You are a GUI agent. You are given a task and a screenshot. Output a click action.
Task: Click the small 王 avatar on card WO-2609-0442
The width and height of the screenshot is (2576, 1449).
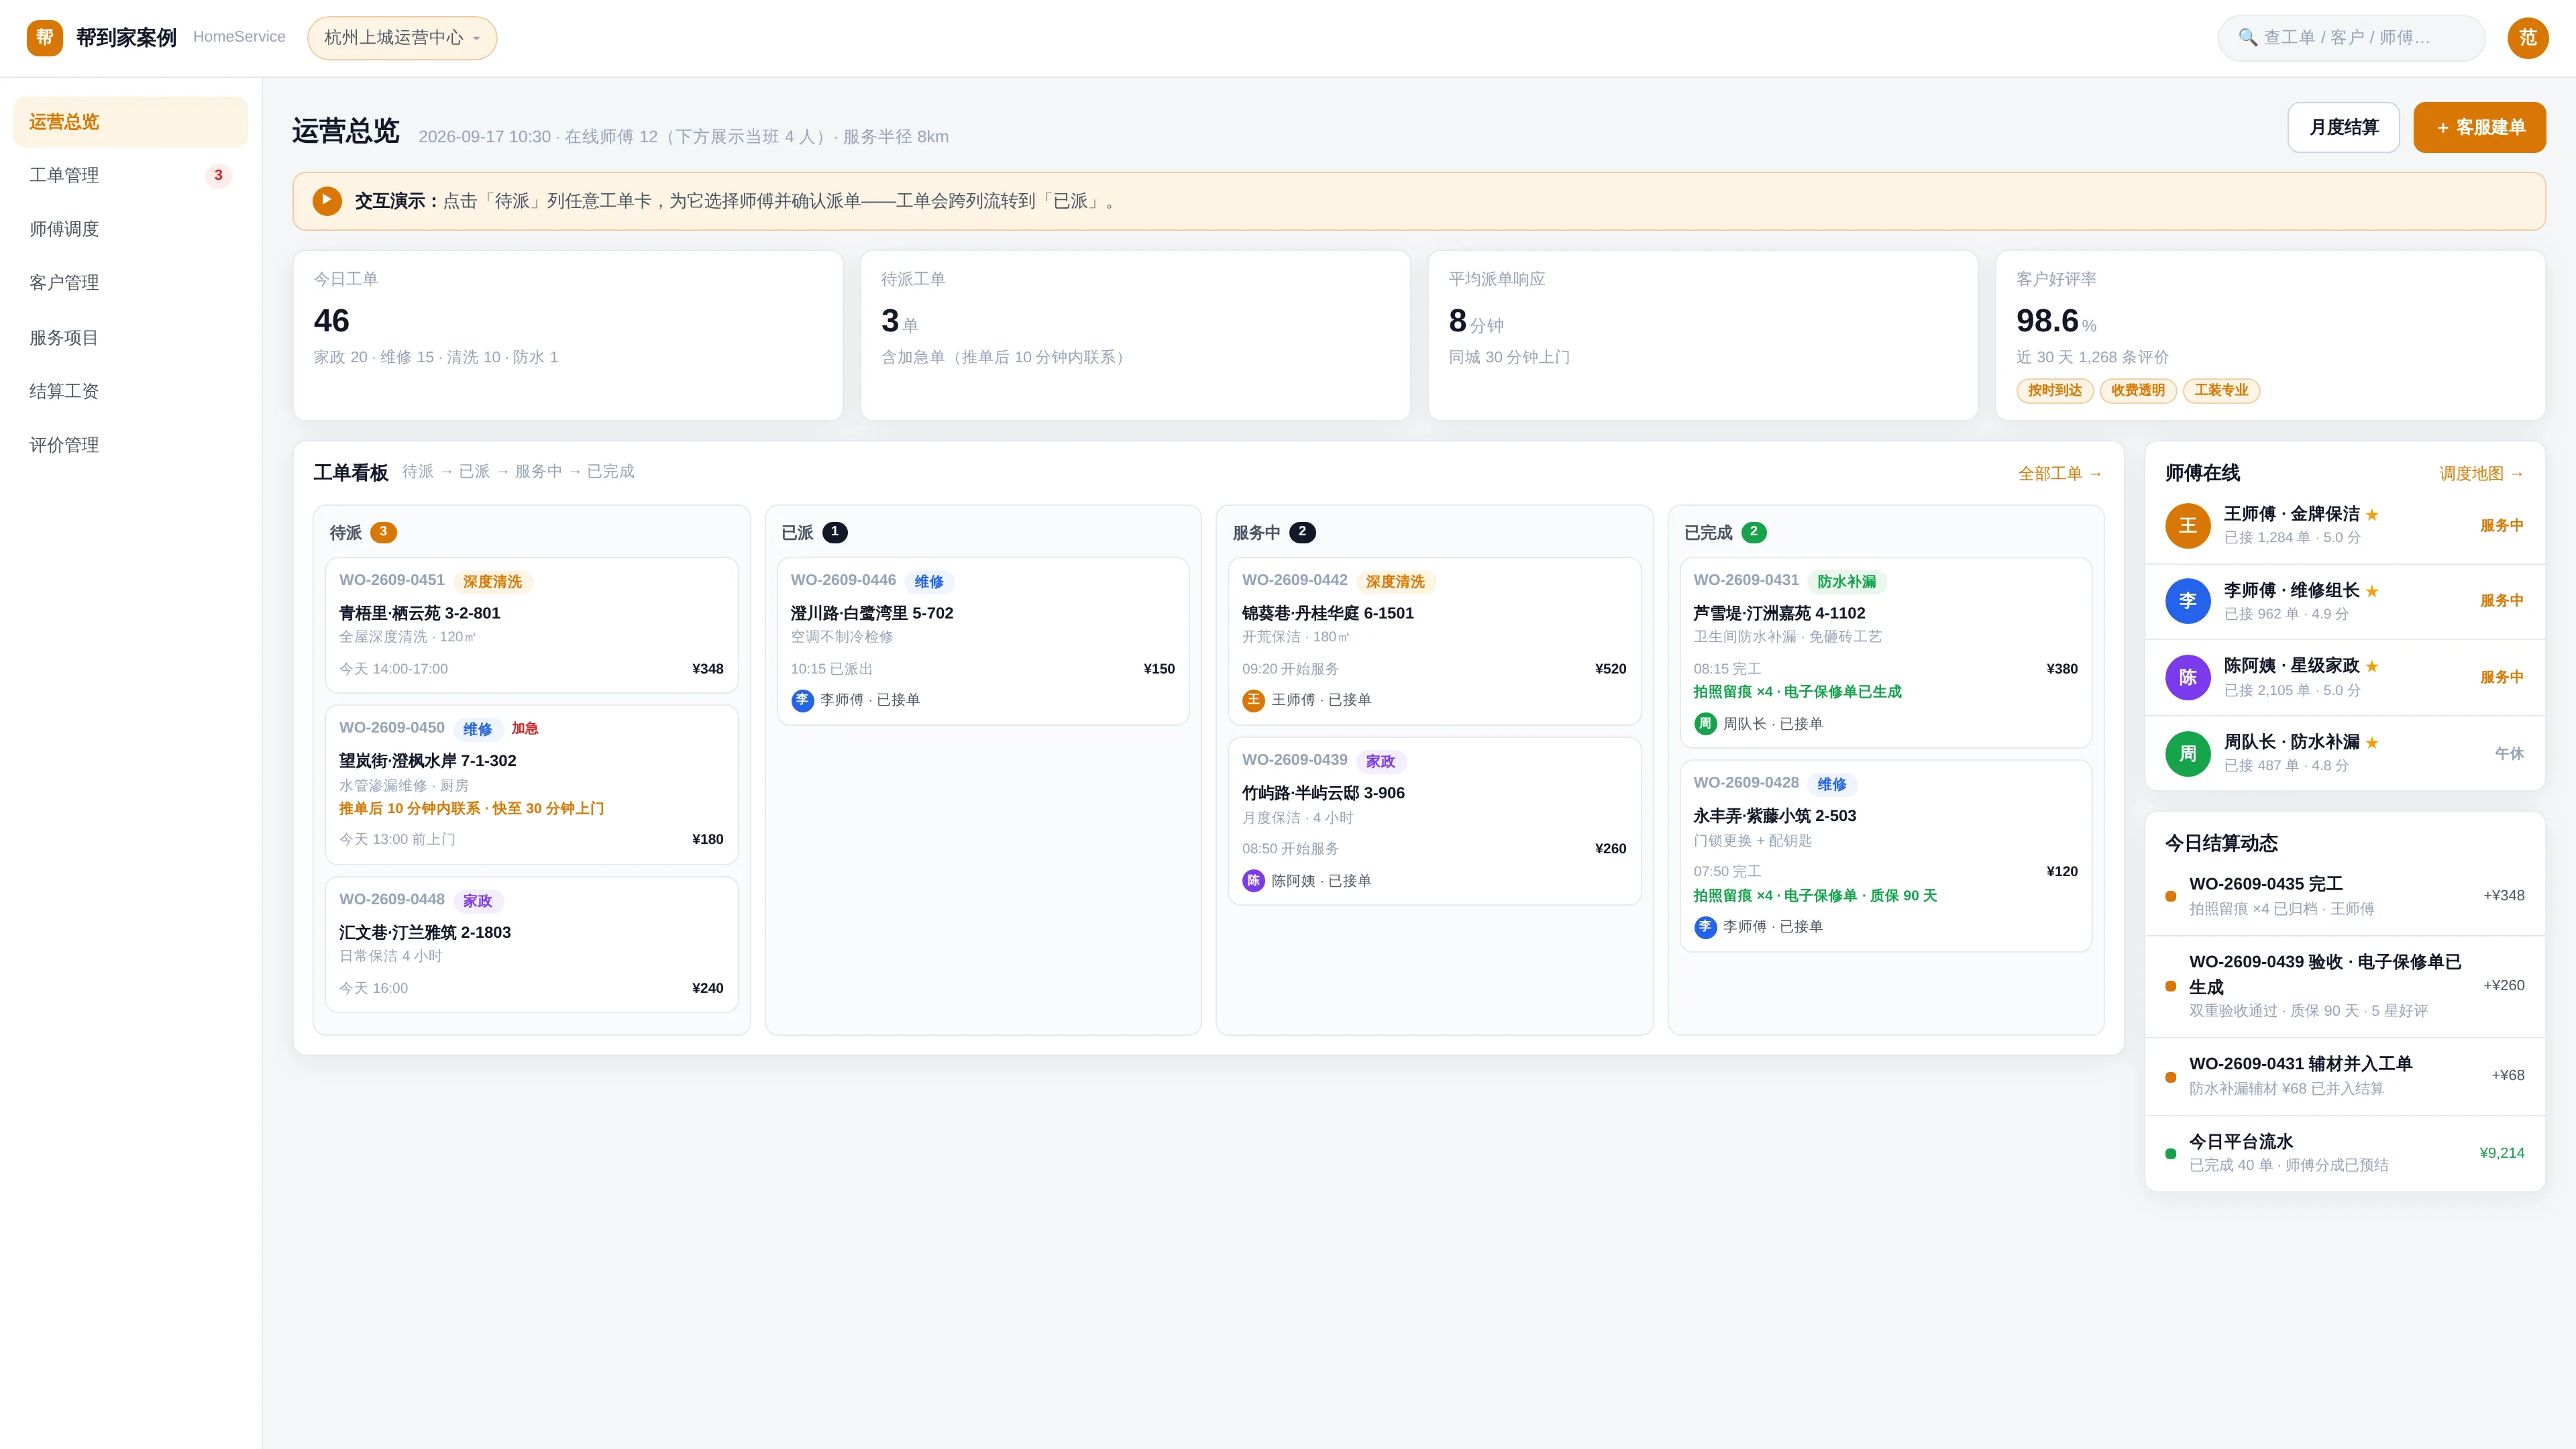click(1253, 700)
